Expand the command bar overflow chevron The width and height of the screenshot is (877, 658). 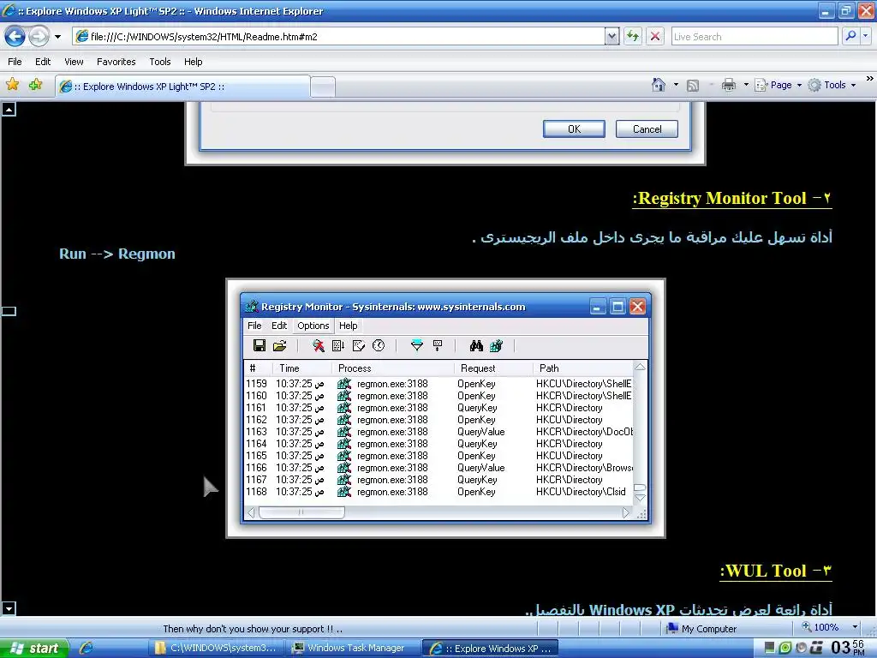(870, 79)
